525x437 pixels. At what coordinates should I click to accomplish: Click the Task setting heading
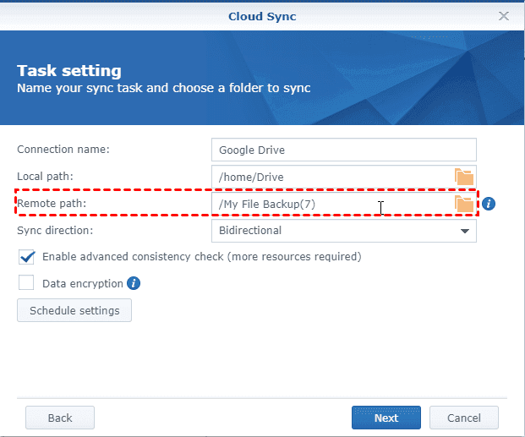(x=69, y=71)
